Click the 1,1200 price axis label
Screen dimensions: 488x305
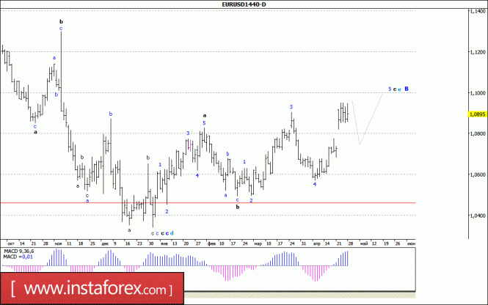pos(478,52)
